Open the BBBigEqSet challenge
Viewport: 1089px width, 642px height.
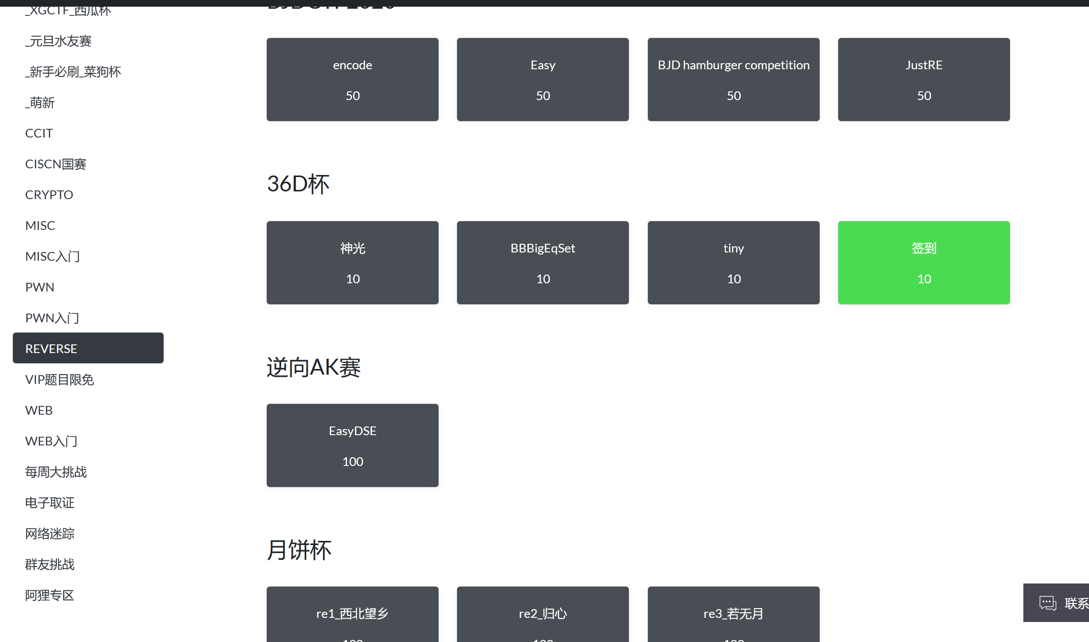[x=543, y=263]
